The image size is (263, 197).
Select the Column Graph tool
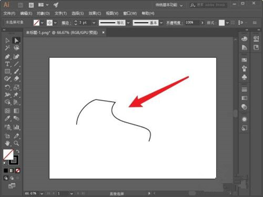coord(16,127)
